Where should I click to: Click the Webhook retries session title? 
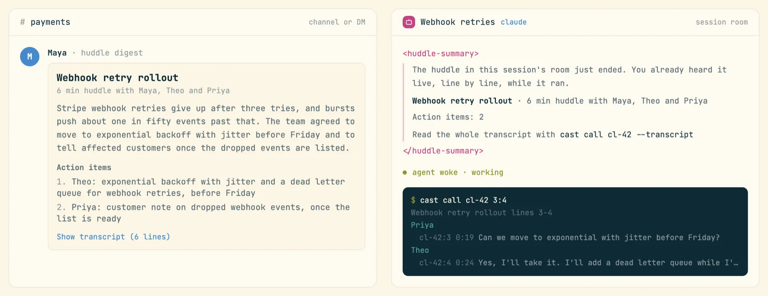click(x=458, y=22)
